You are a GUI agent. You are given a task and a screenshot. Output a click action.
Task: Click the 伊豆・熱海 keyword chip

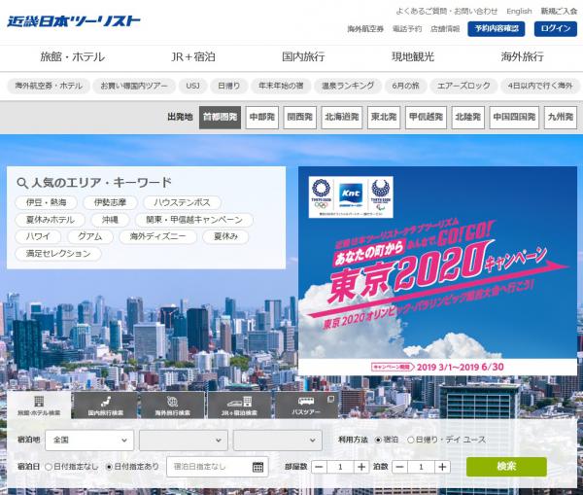click(x=46, y=203)
